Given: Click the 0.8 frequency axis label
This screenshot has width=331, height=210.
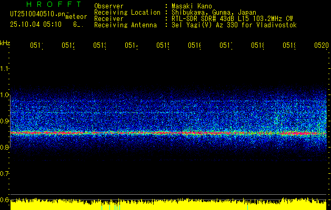Looking at the screenshot, I should tap(5, 148).
